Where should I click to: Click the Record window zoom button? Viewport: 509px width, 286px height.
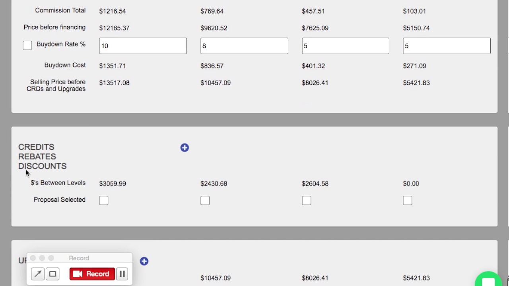click(51, 258)
